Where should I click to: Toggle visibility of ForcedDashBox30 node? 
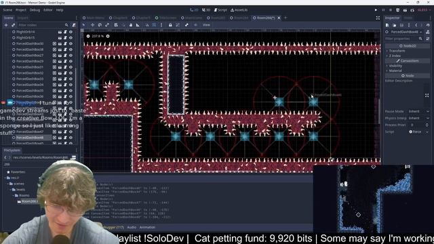tap(71, 43)
